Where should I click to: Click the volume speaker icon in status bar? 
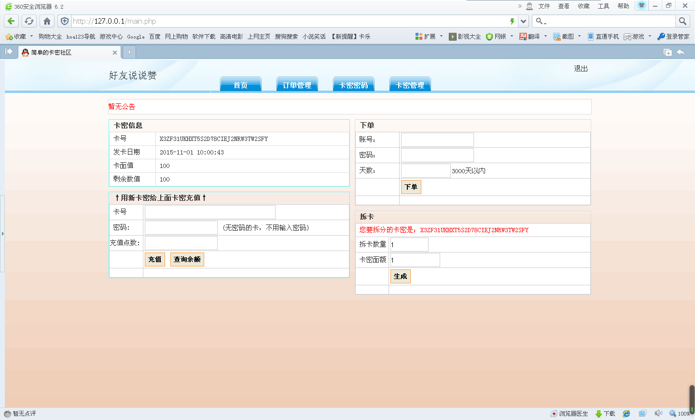658,414
